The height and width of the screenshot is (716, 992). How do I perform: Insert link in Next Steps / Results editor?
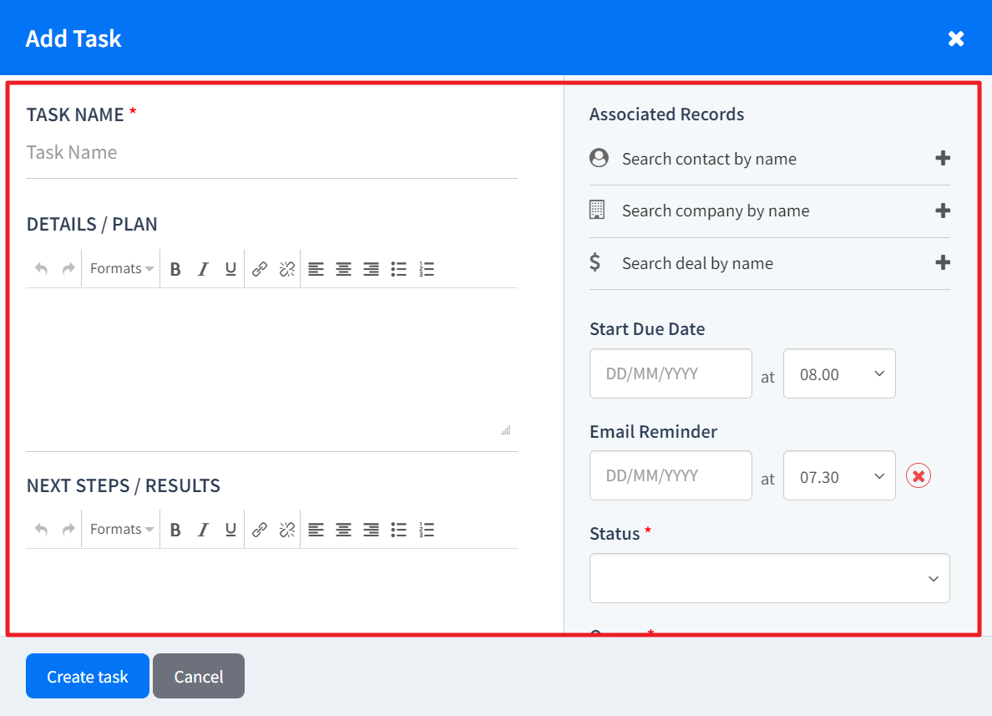tap(260, 530)
